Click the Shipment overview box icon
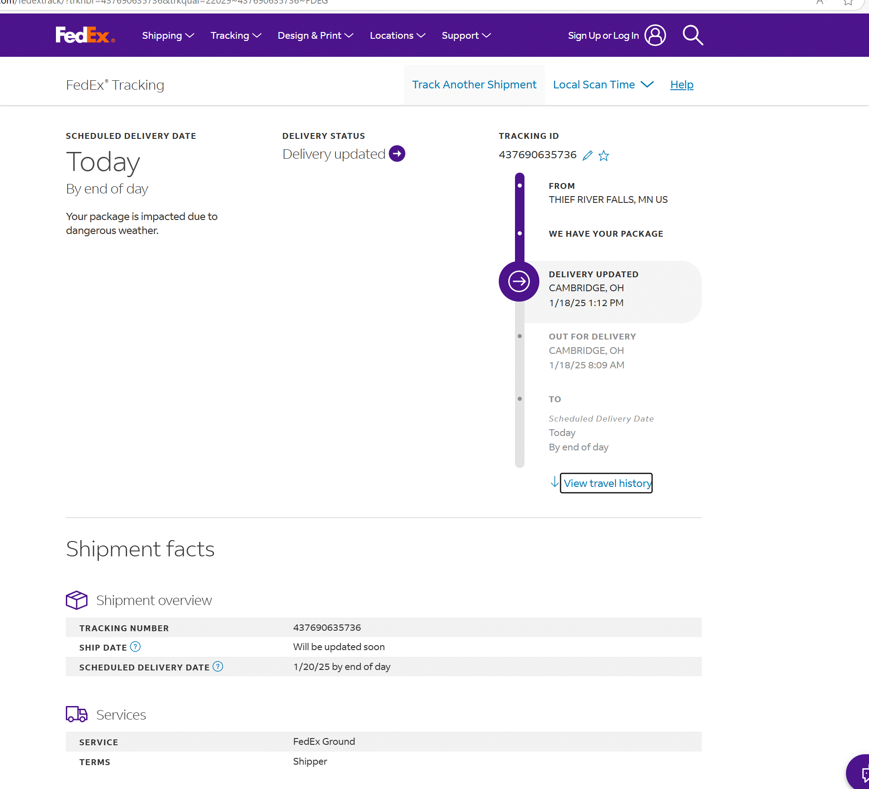Viewport: 869px width, 789px height. tap(77, 600)
